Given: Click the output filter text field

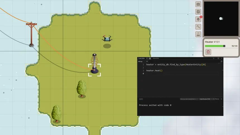Looking at the screenshot, I should pos(189,99).
